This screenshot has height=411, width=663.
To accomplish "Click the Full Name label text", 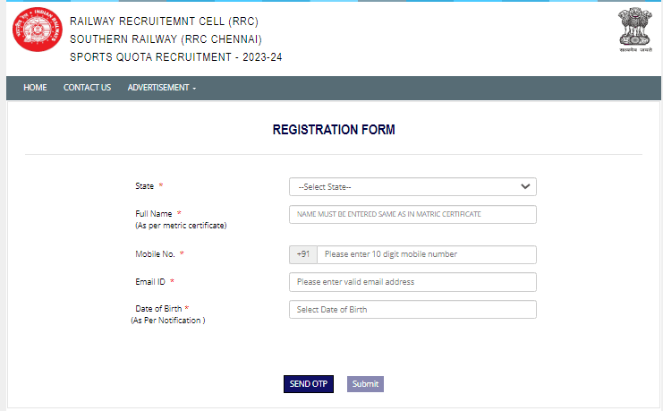I will [x=154, y=214].
